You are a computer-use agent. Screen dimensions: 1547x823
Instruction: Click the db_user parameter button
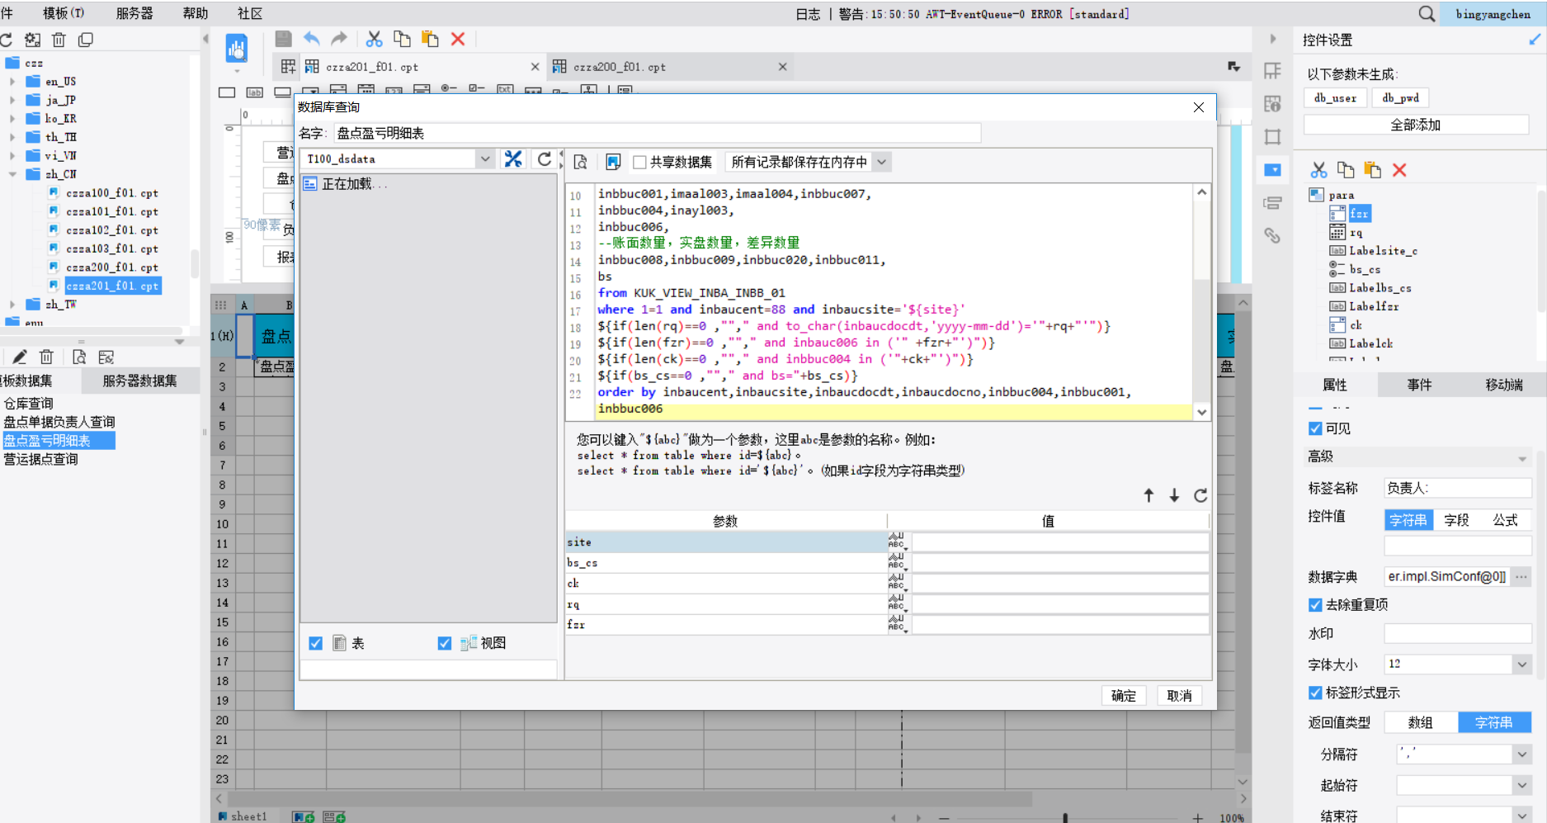(x=1335, y=97)
